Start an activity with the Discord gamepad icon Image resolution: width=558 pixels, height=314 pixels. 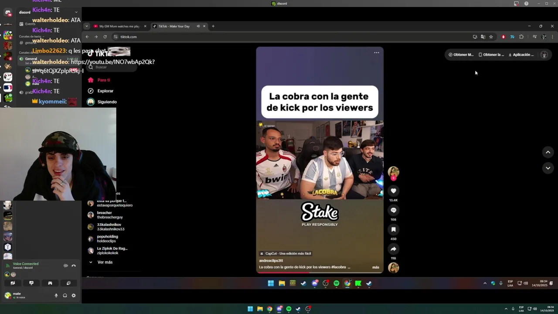50,283
